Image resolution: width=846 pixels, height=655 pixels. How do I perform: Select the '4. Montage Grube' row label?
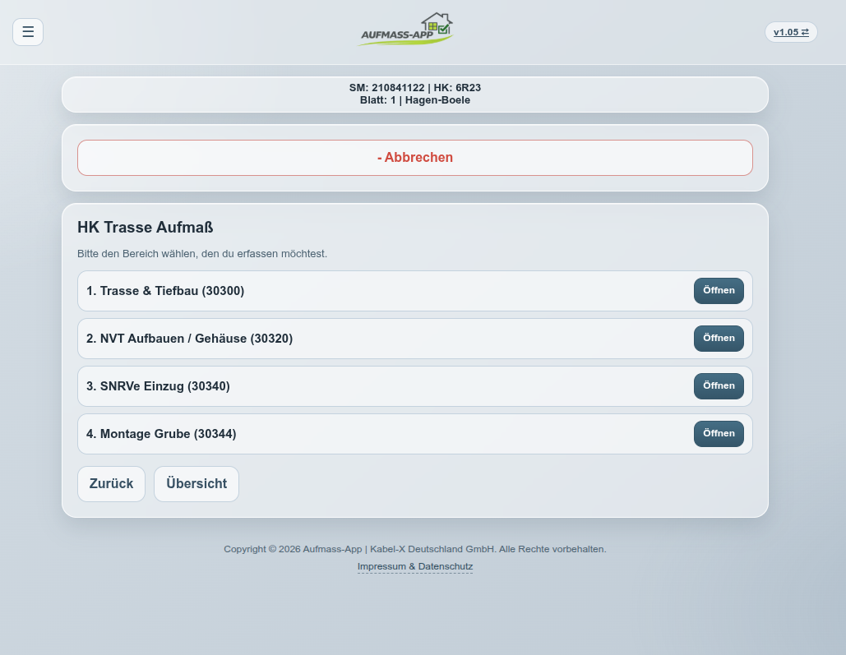coord(161,434)
